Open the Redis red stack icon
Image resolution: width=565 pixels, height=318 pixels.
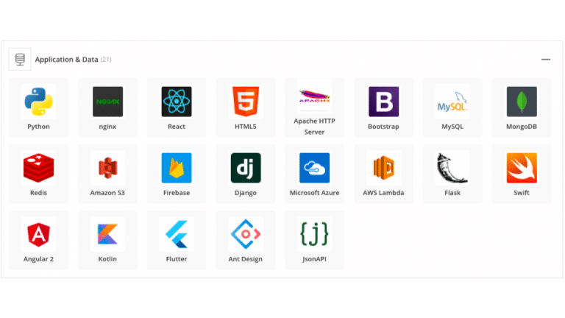pos(38,168)
